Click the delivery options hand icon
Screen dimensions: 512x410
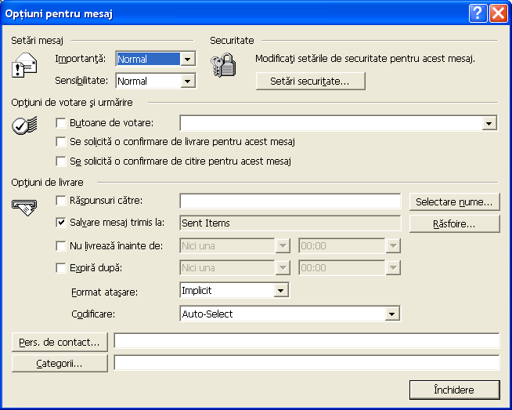click(24, 207)
